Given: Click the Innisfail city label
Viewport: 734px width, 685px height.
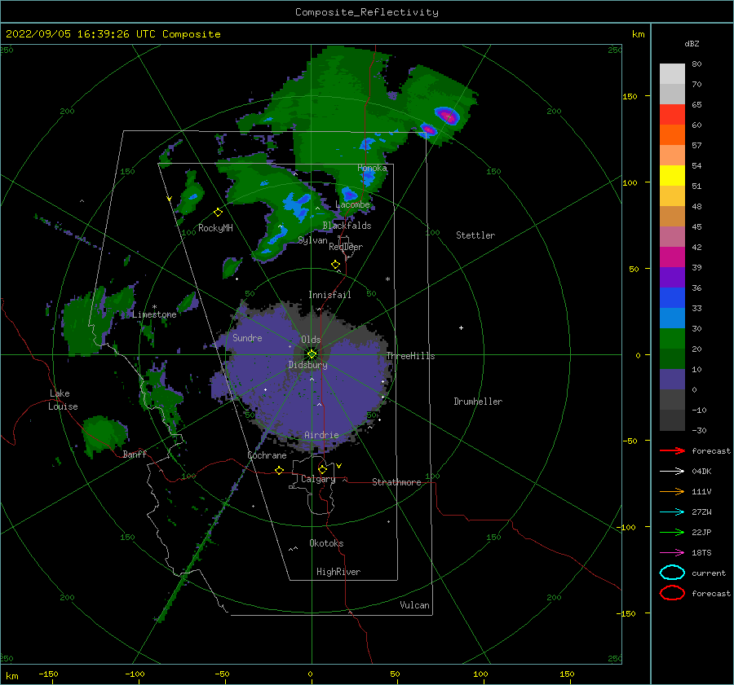Looking at the screenshot, I should (x=329, y=295).
